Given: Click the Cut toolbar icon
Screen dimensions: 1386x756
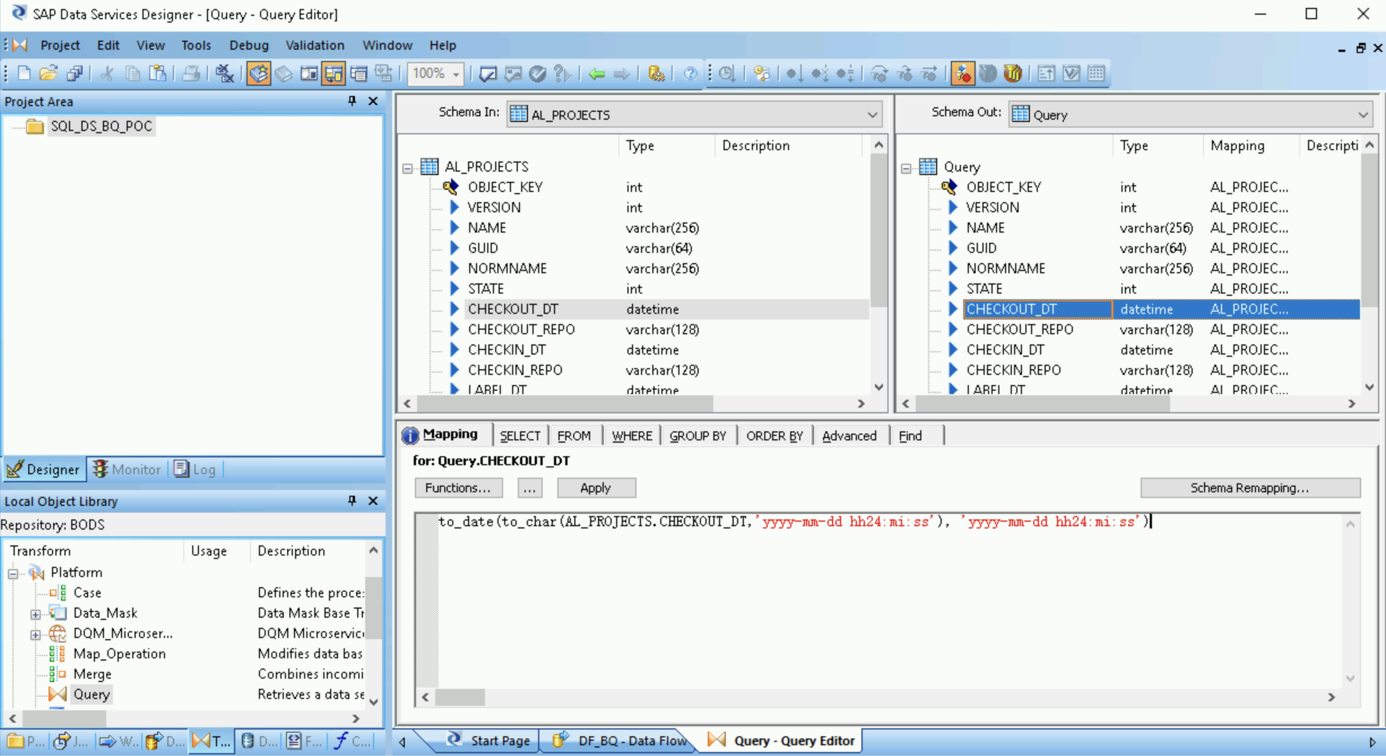Looking at the screenshot, I should [x=105, y=73].
